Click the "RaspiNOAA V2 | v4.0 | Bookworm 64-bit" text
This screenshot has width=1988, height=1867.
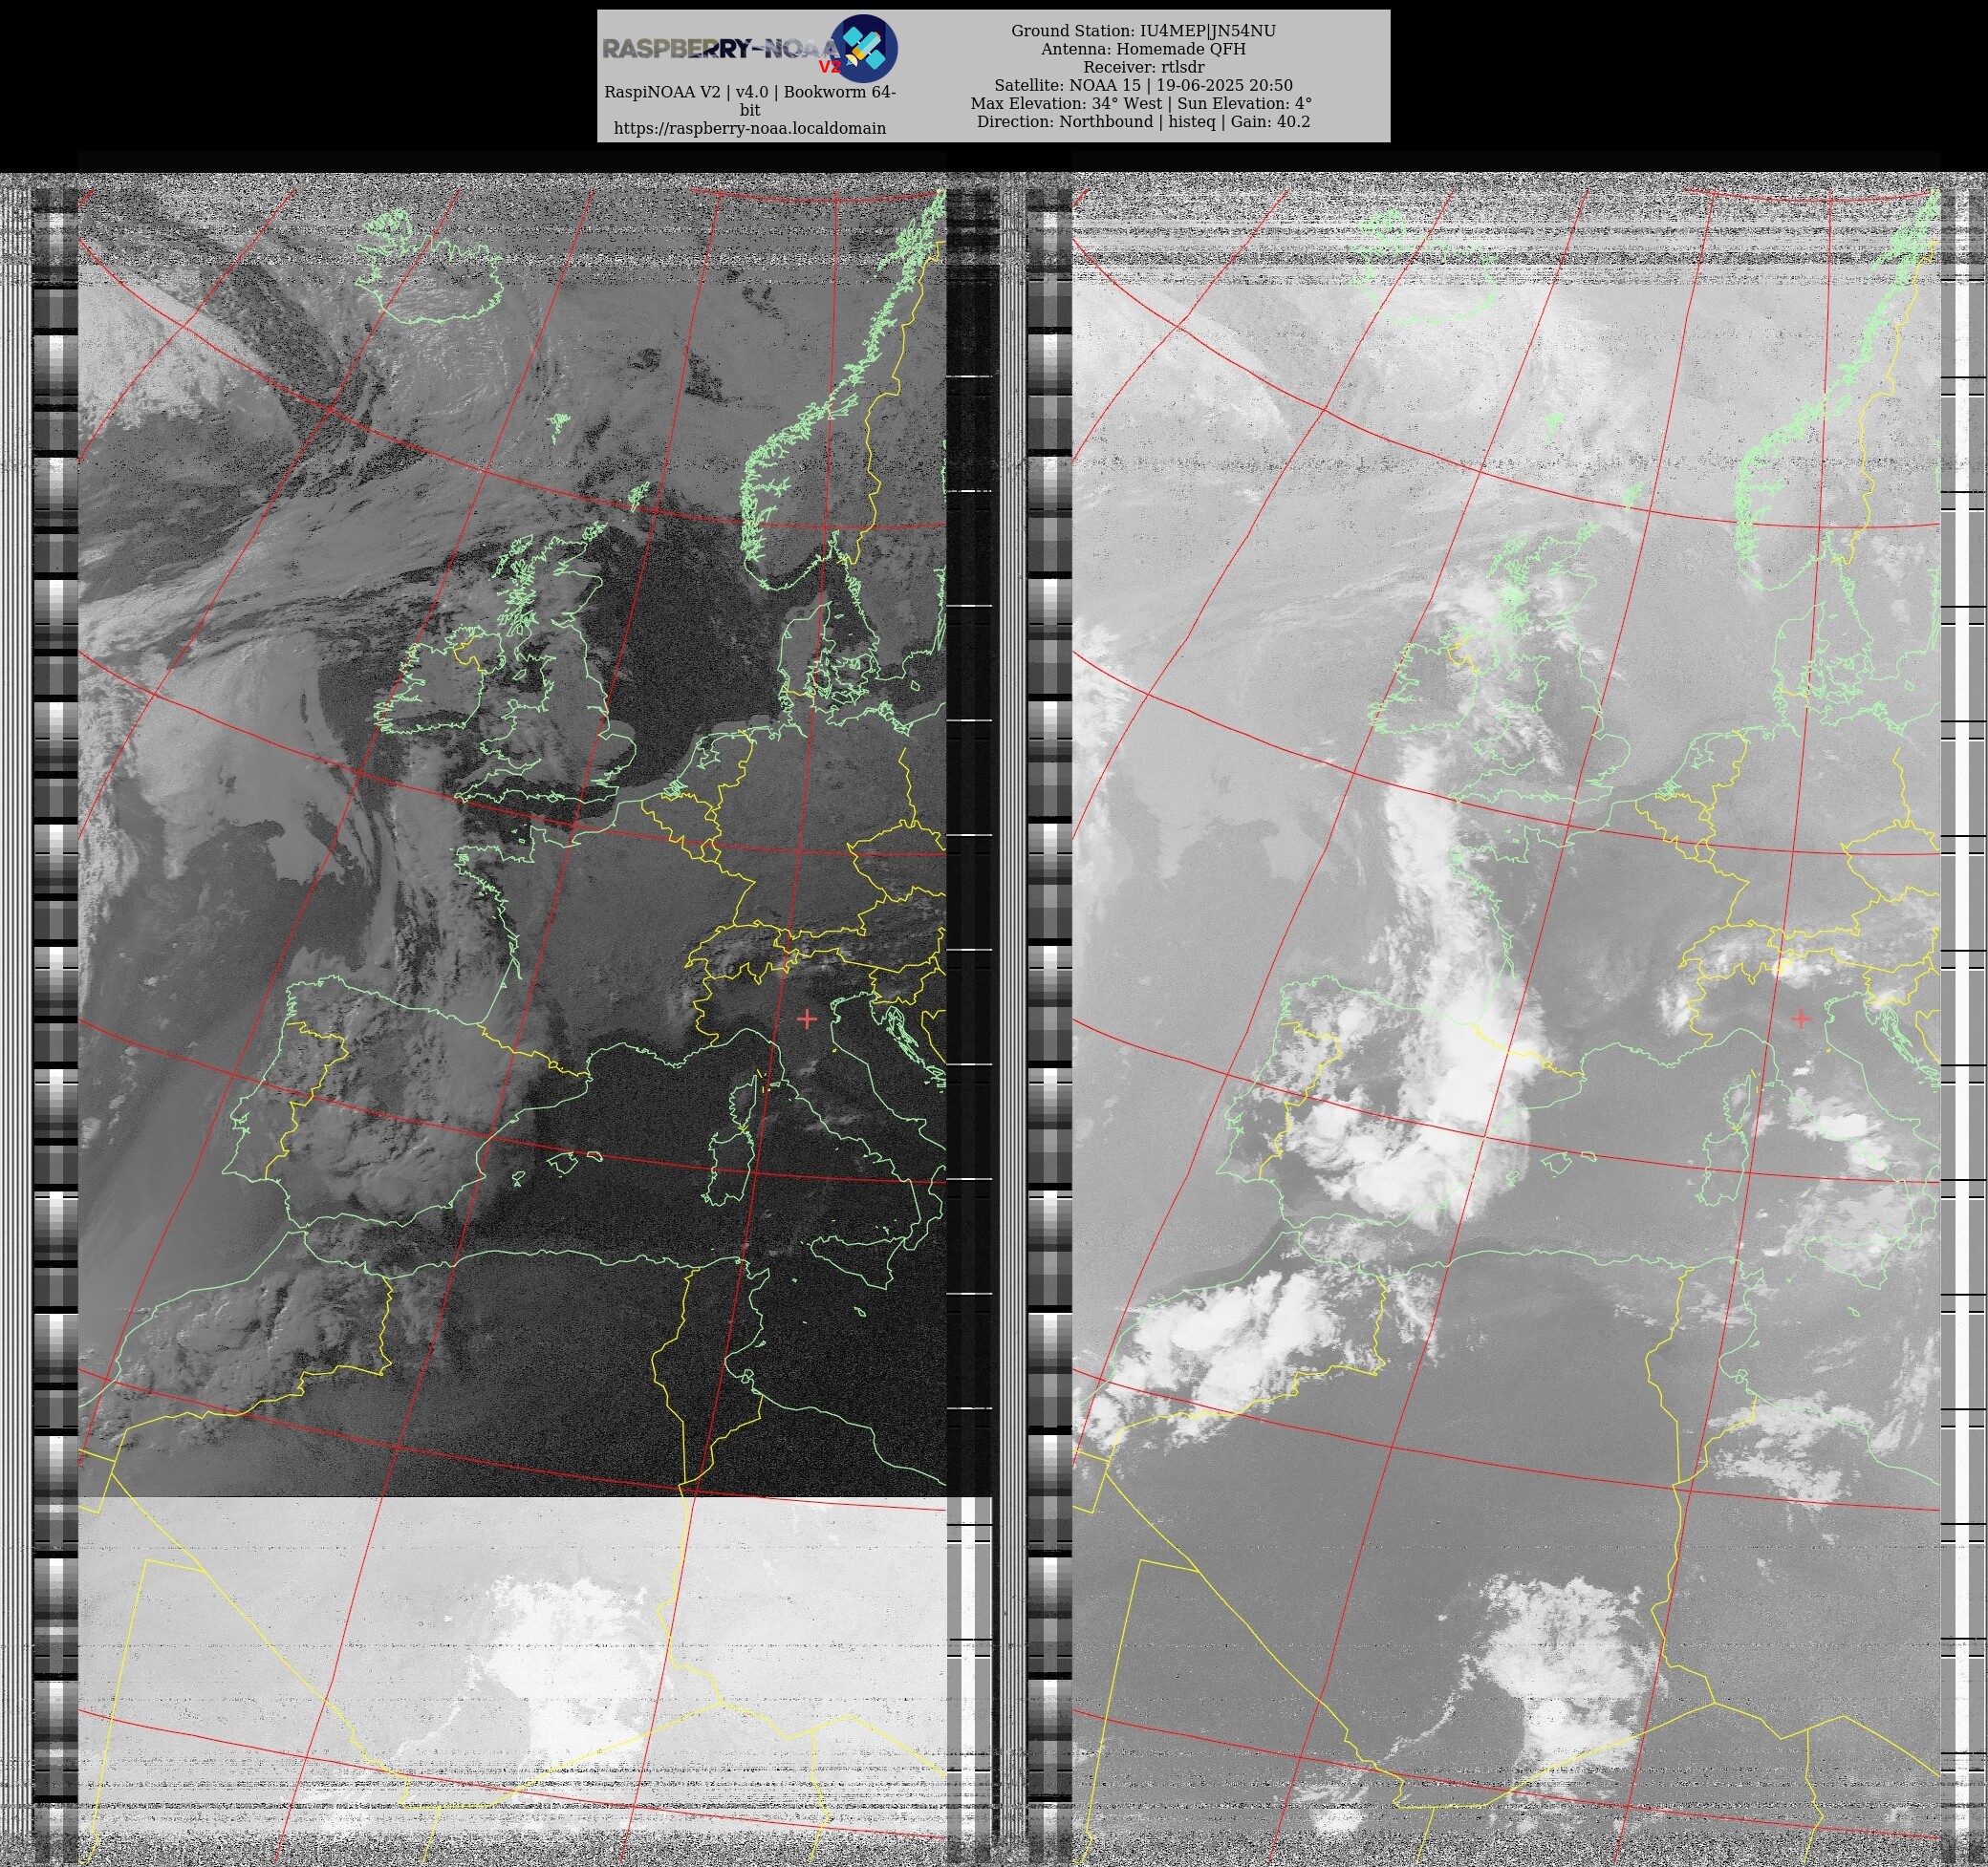(x=750, y=101)
